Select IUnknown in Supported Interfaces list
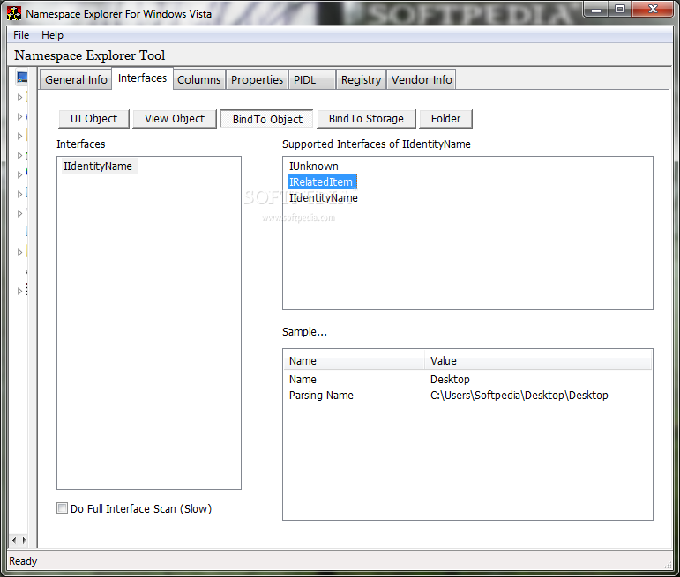This screenshot has width=680, height=577. click(x=314, y=166)
